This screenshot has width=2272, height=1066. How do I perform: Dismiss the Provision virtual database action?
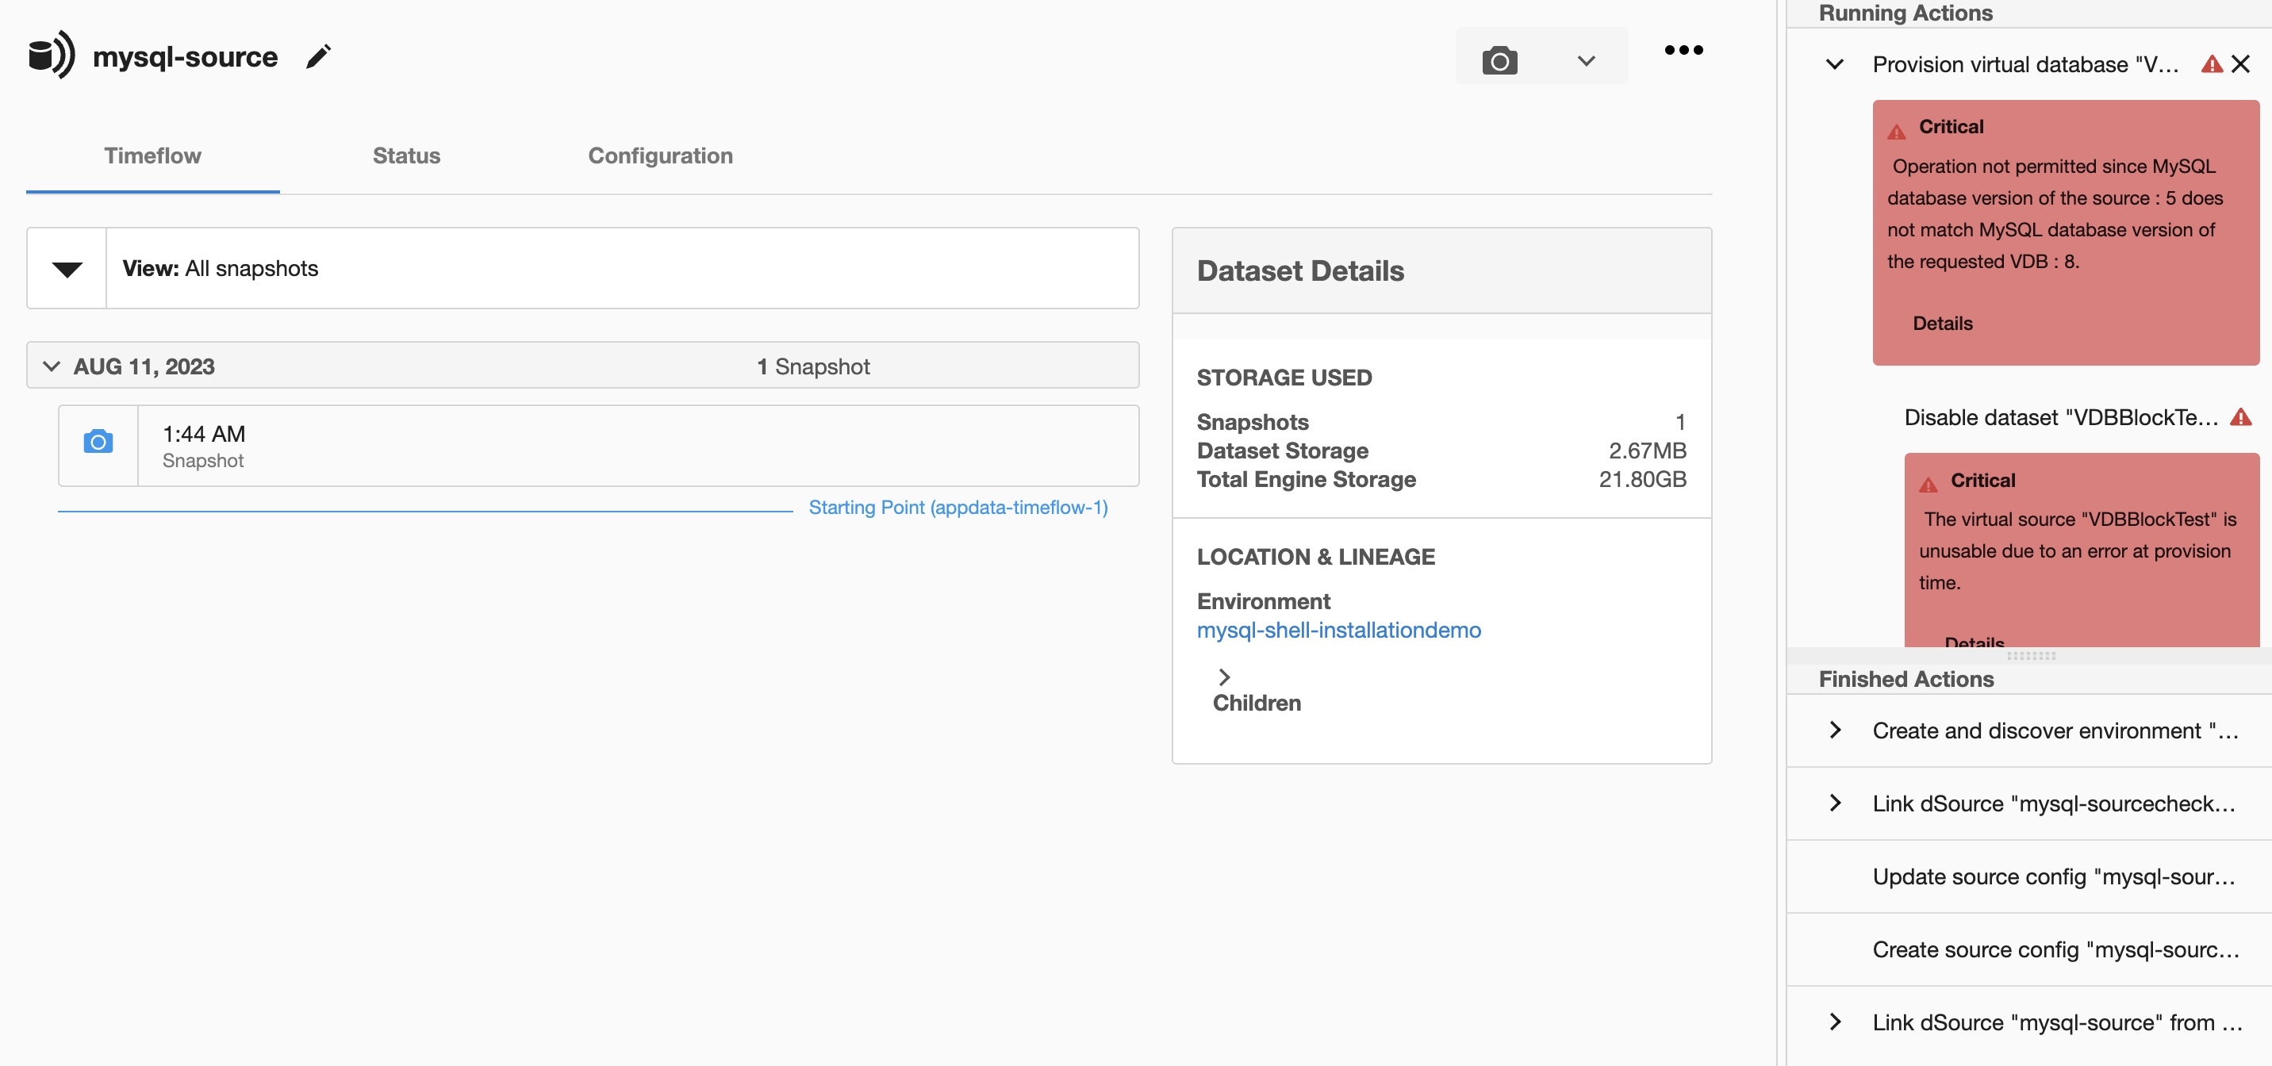(2240, 63)
